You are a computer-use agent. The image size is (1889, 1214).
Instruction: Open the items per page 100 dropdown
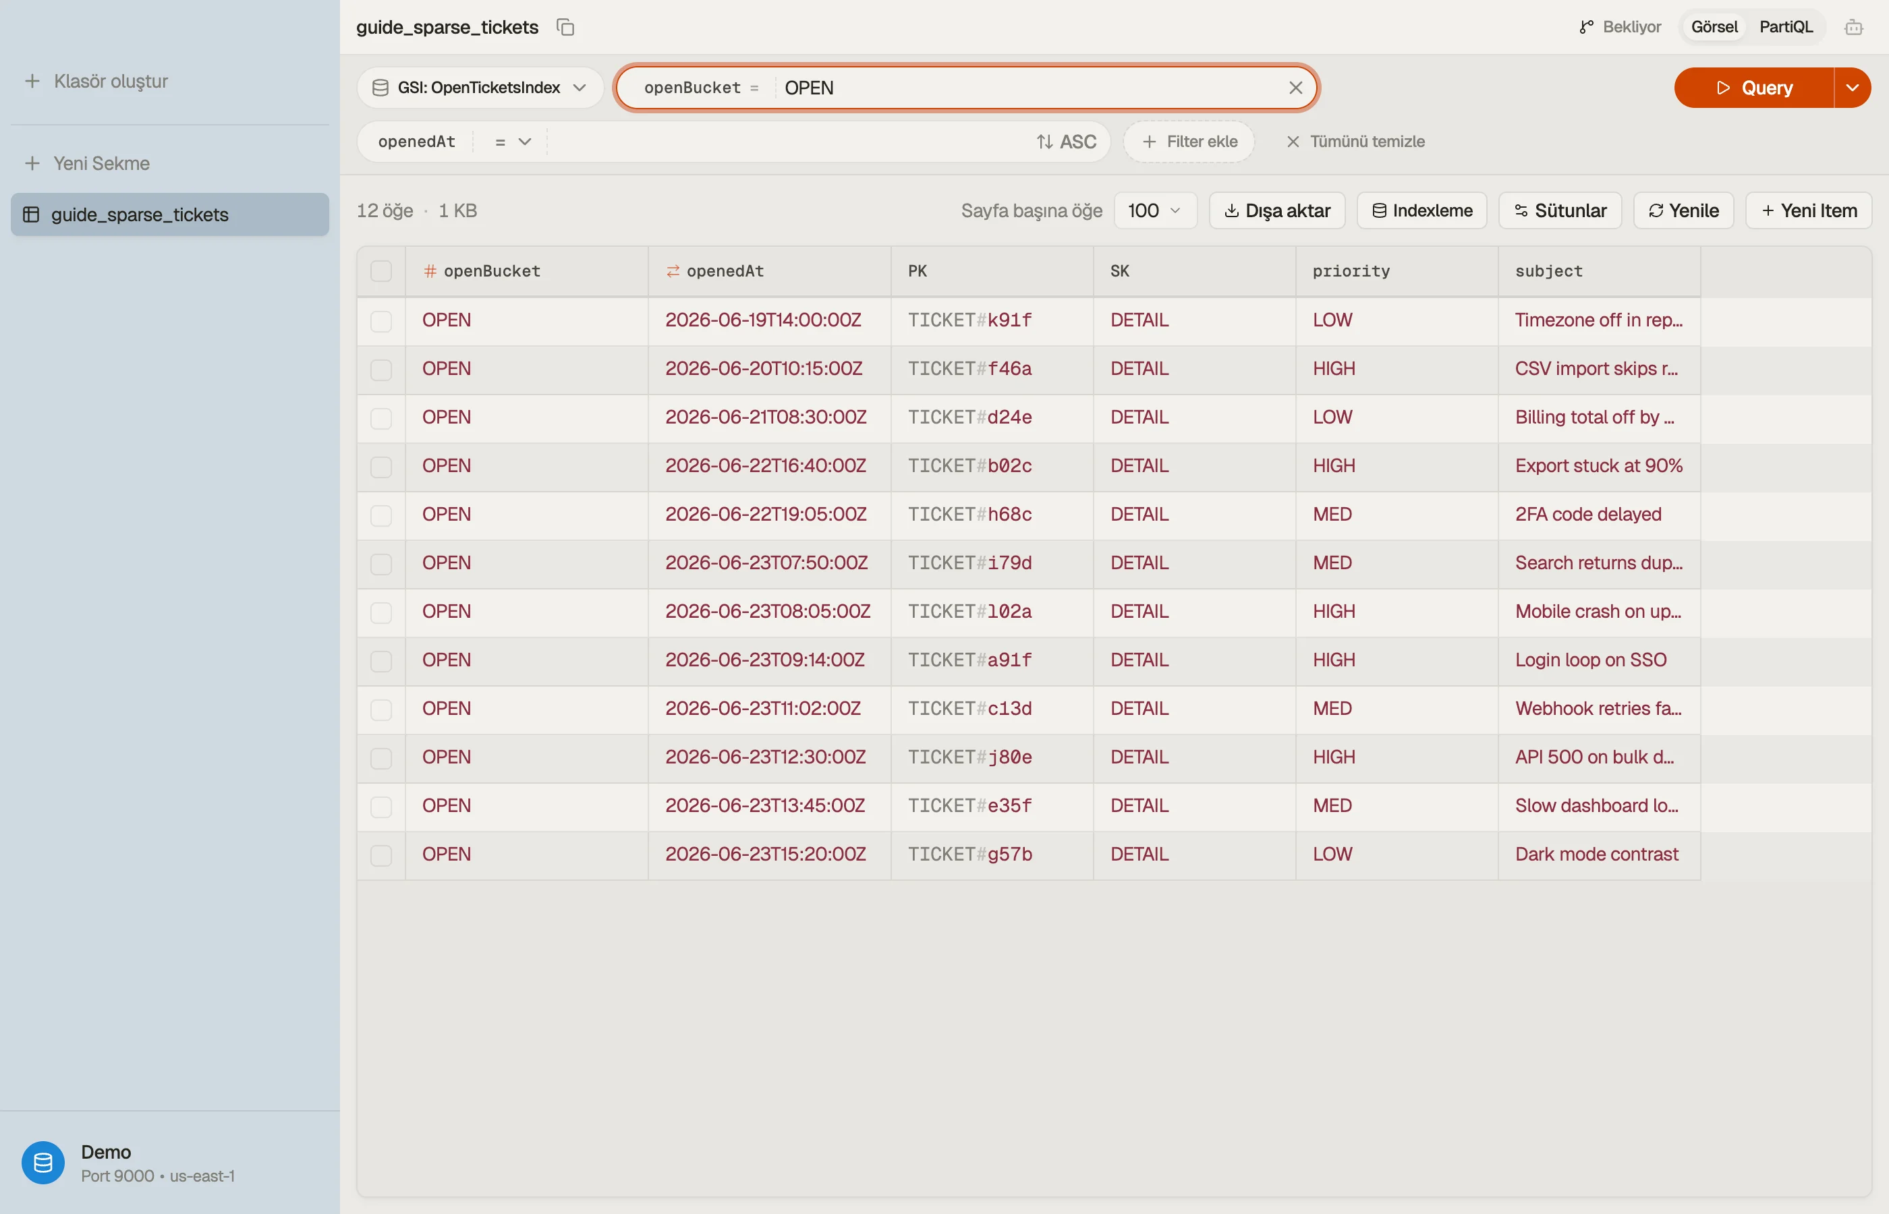click(x=1155, y=210)
